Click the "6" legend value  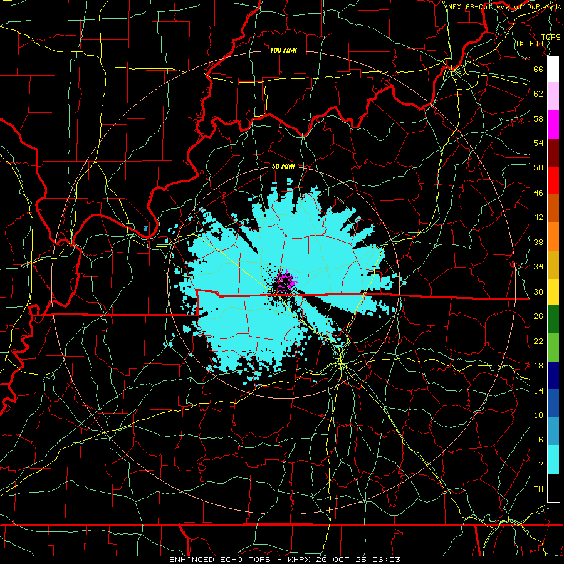(541, 440)
